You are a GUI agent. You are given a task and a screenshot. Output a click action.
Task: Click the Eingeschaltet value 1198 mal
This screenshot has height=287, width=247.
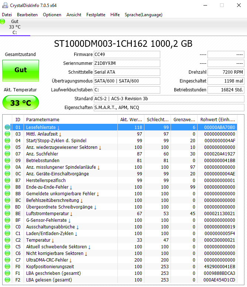(226, 81)
